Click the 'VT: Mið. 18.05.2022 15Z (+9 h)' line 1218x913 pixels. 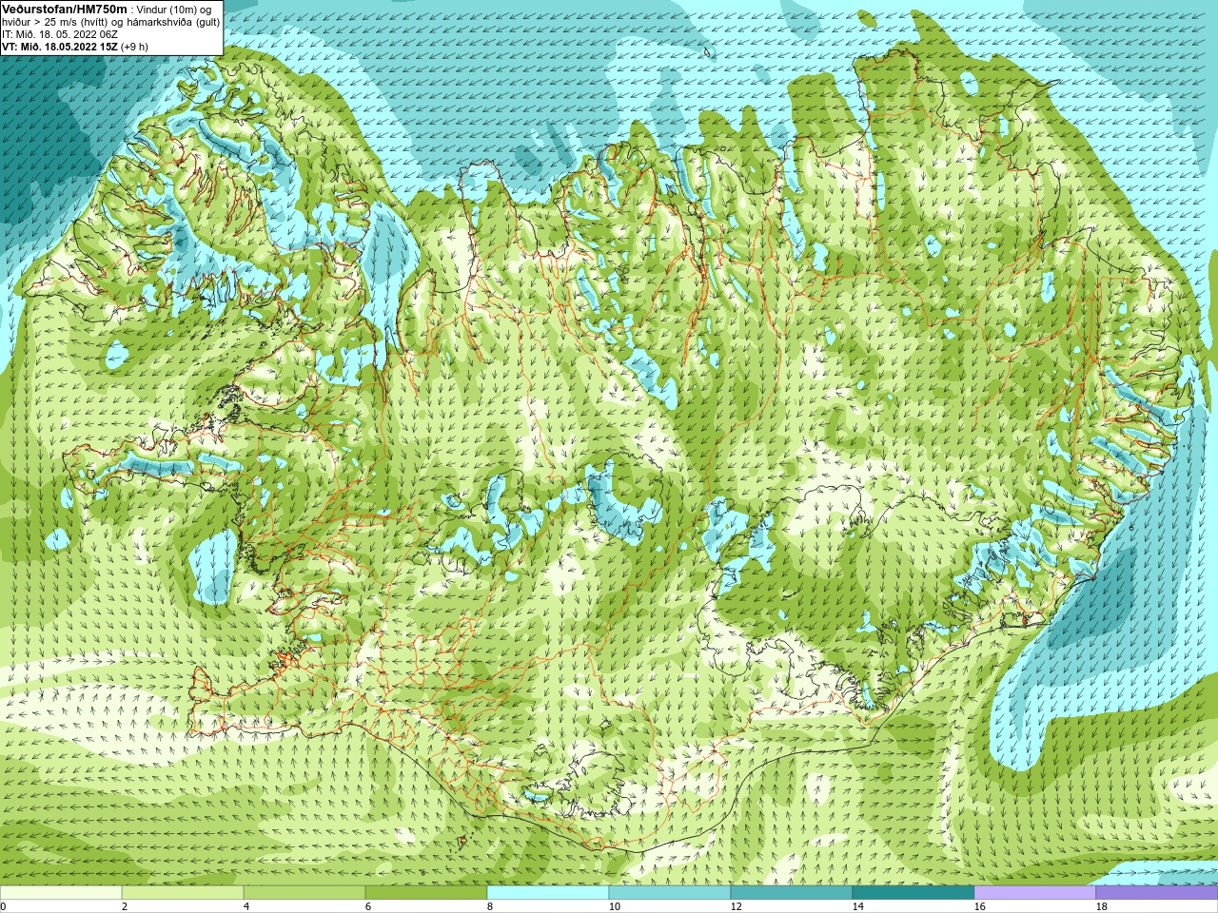(75, 47)
